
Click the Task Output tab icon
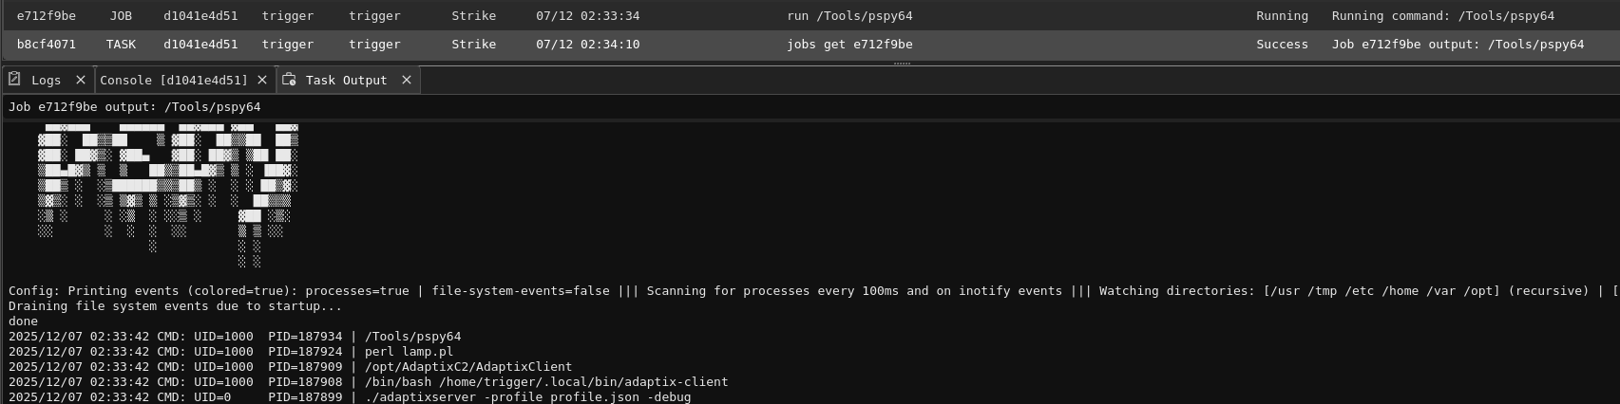[289, 80]
